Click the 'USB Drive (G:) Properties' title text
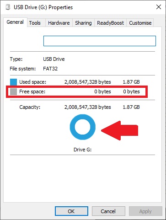This screenshot has height=220, width=166. pos(43,7)
